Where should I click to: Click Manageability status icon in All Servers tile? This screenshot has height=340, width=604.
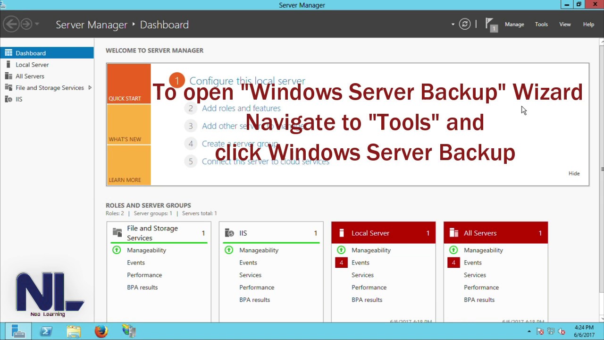(453, 250)
